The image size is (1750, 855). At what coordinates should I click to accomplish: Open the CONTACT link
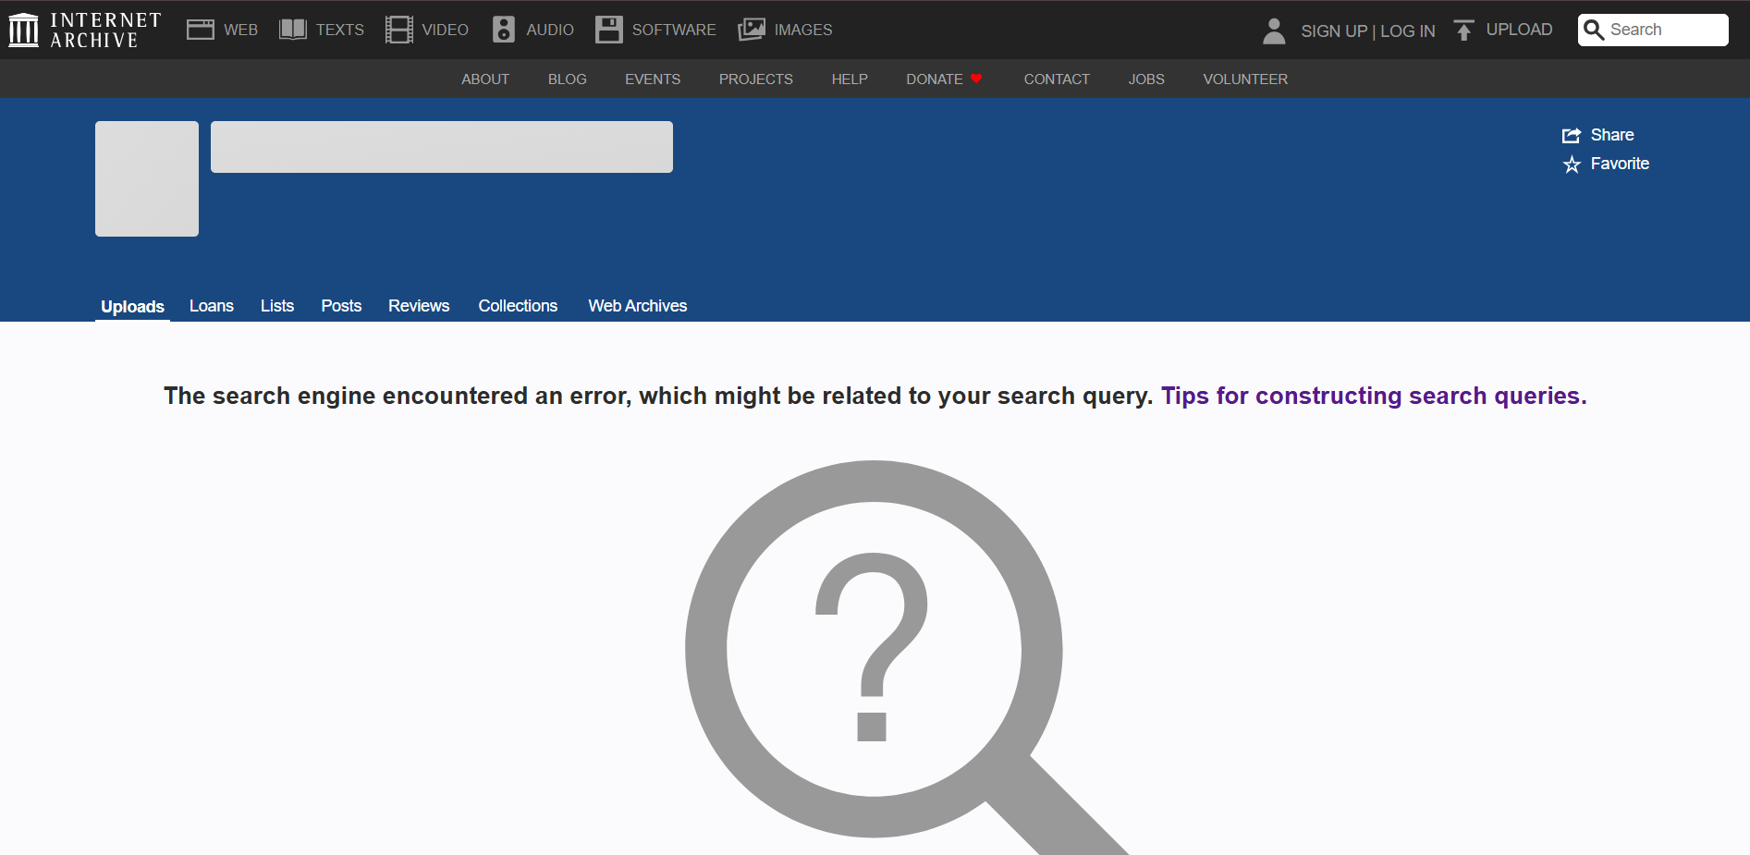click(1057, 79)
